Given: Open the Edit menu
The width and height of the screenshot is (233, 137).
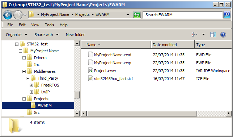Looking at the screenshot, I should tap(22, 25).
